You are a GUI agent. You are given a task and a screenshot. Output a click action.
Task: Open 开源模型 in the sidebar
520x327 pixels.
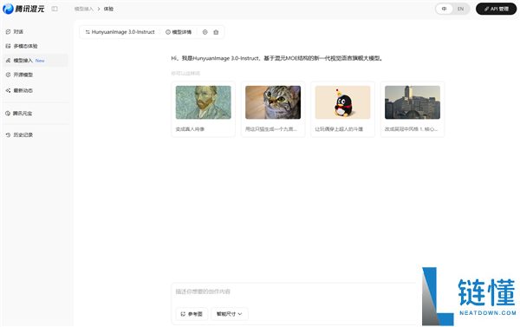tap(19, 75)
